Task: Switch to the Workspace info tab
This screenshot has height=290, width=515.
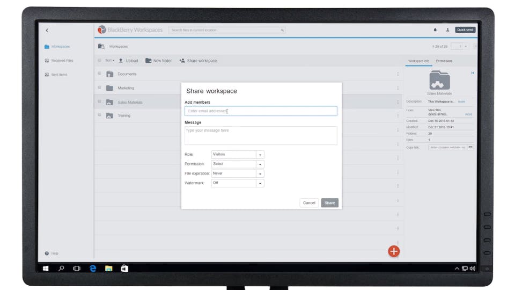Action: (x=419, y=61)
